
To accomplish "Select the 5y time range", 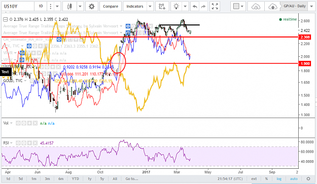I will tap(102, 179).
